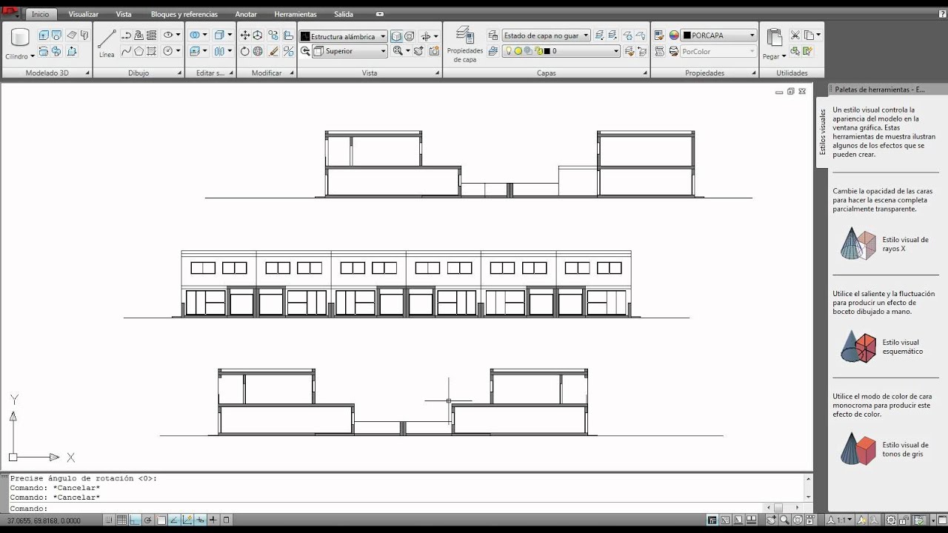This screenshot has width=948, height=533.
Task: Toggle polar tracking in status bar
Action: [x=148, y=520]
